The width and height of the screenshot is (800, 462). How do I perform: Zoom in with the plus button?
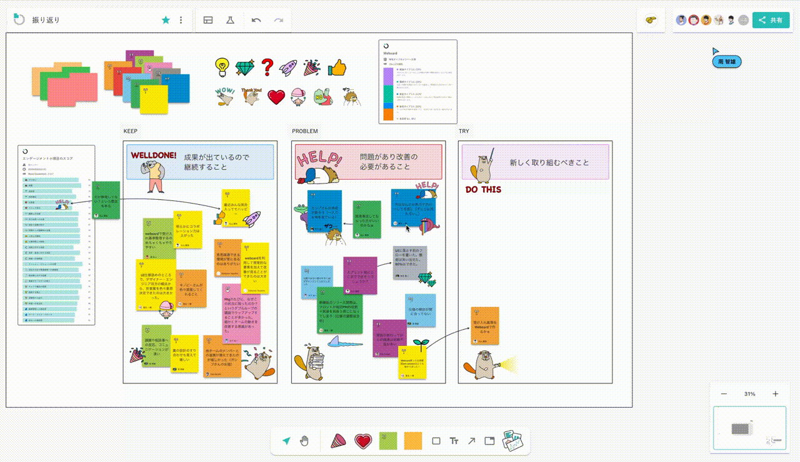tap(776, 394)
